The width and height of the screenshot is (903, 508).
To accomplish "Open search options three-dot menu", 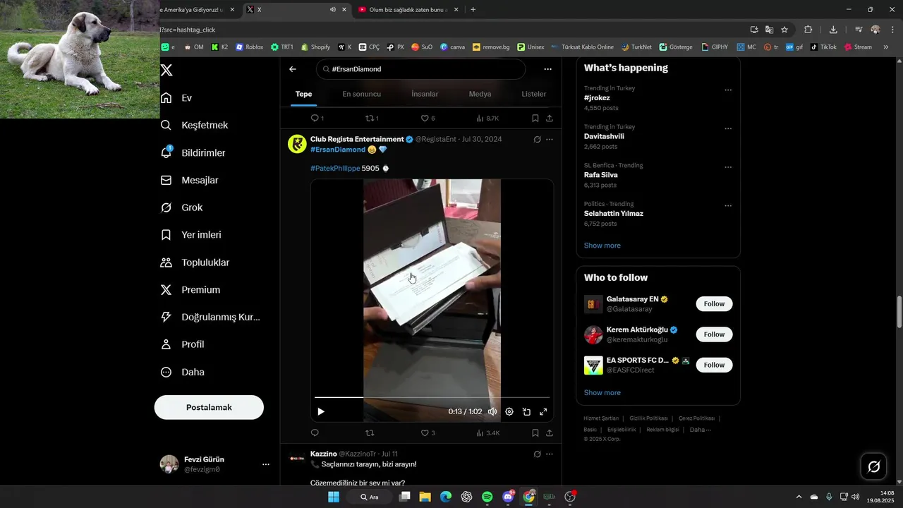I will [x=547, y=69].
